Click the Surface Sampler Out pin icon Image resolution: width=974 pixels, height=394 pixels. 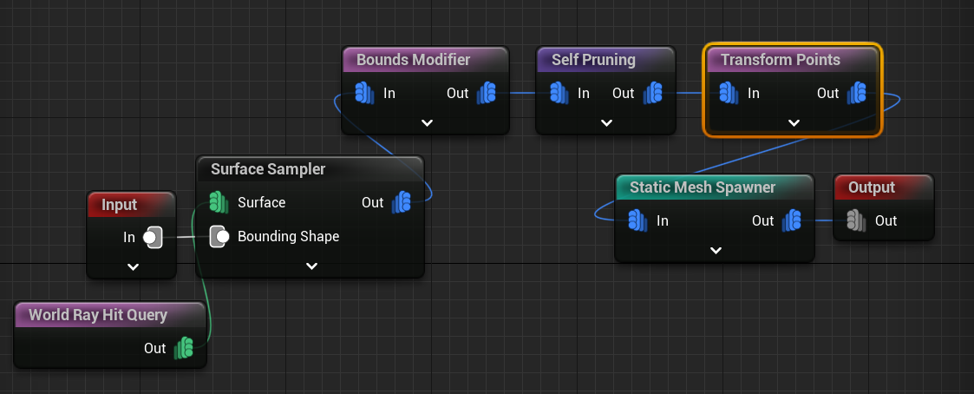point(401,202)
